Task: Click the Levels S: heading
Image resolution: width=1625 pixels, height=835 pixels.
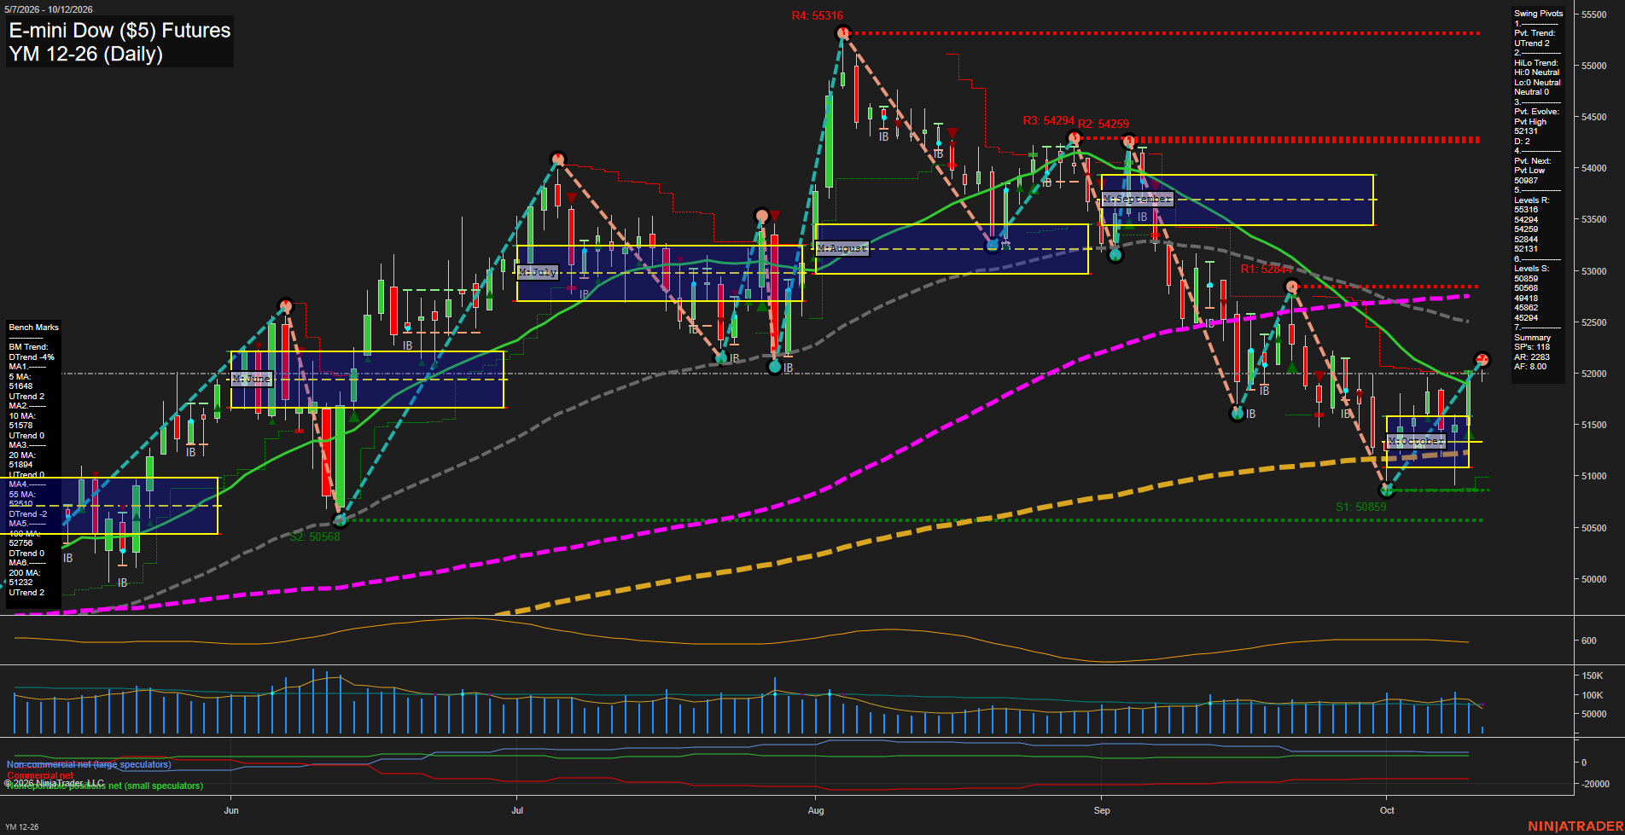Action: click(x=1531, y=269)
